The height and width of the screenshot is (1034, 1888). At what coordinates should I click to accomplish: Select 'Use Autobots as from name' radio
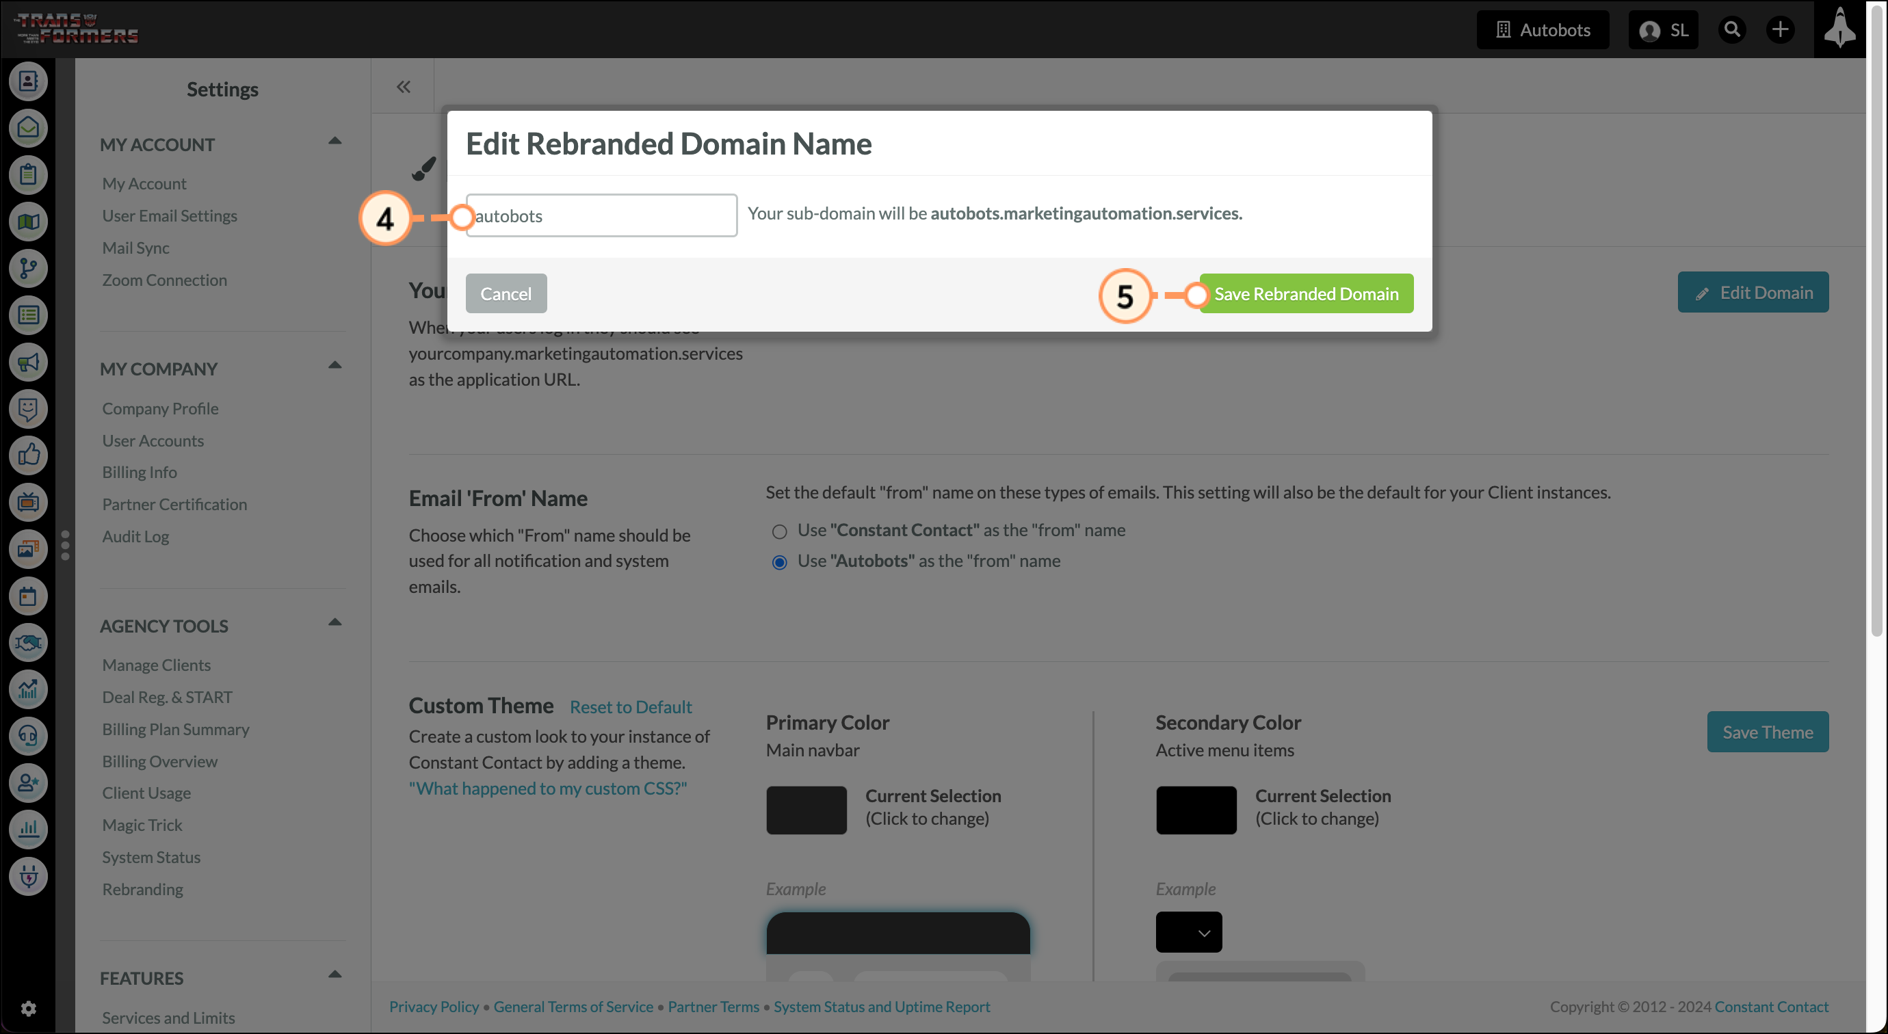(x=779, y=562)
